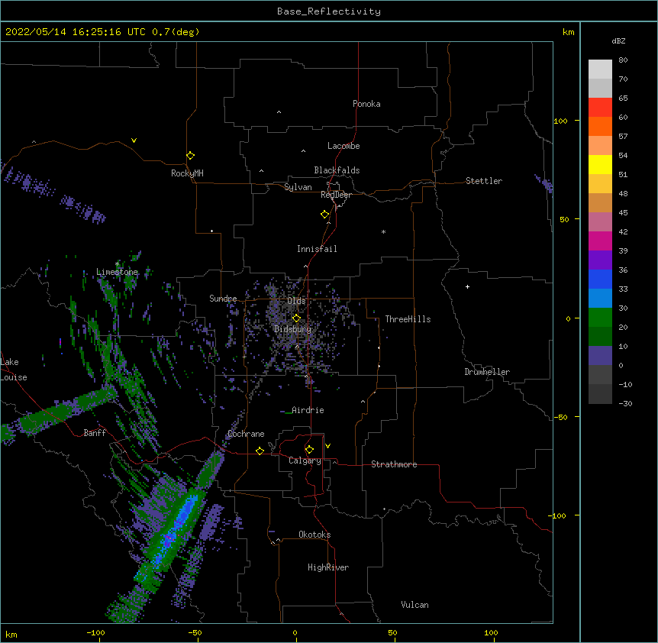Image resolution: width=658 pixels, height=643 pixels.
Task: Select the salmon 57-54 dBZ legend swatch
Action: click(x=600, y=146)
